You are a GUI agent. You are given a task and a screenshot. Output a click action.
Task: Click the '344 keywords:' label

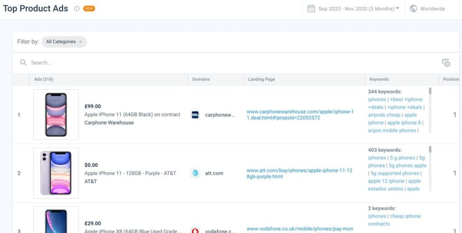pyautogui.click(x=385, y=91)
